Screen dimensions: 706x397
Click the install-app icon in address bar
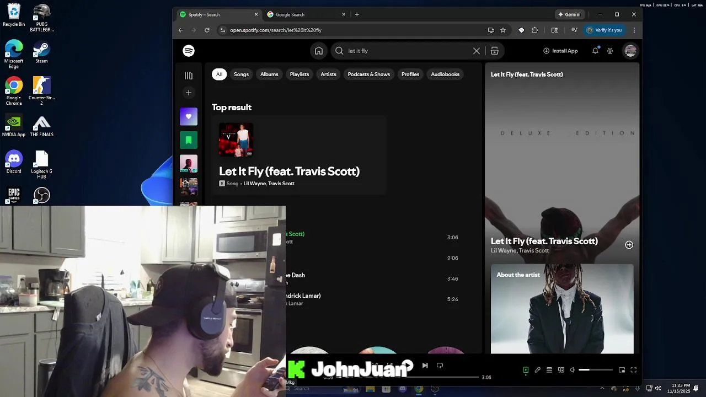pyautogui.click(x=491, y=30)
